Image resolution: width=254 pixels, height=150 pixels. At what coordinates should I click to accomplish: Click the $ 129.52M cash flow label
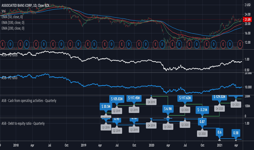(219, 97)
